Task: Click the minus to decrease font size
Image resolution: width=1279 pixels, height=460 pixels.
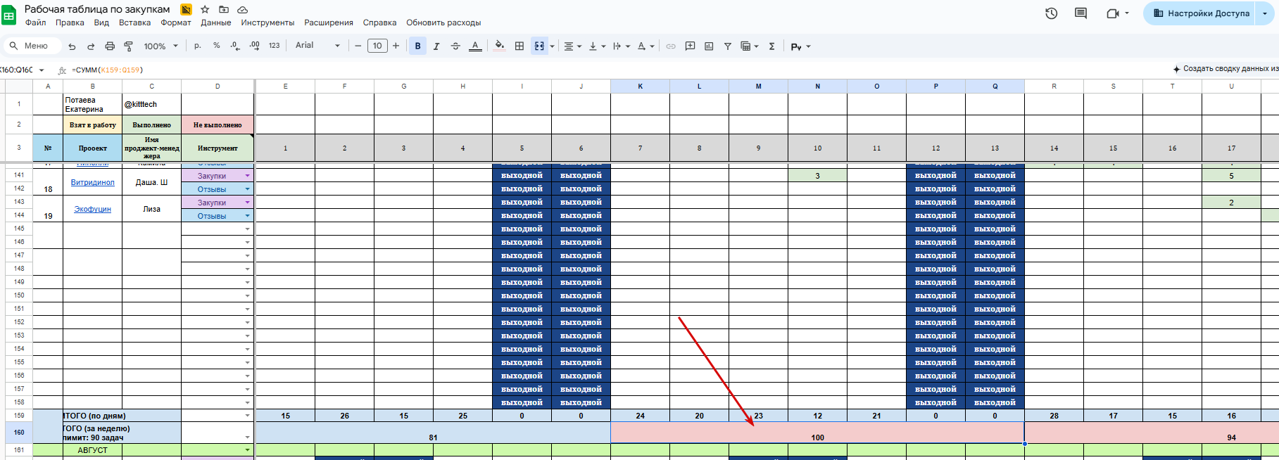Action: pos(358,46)
